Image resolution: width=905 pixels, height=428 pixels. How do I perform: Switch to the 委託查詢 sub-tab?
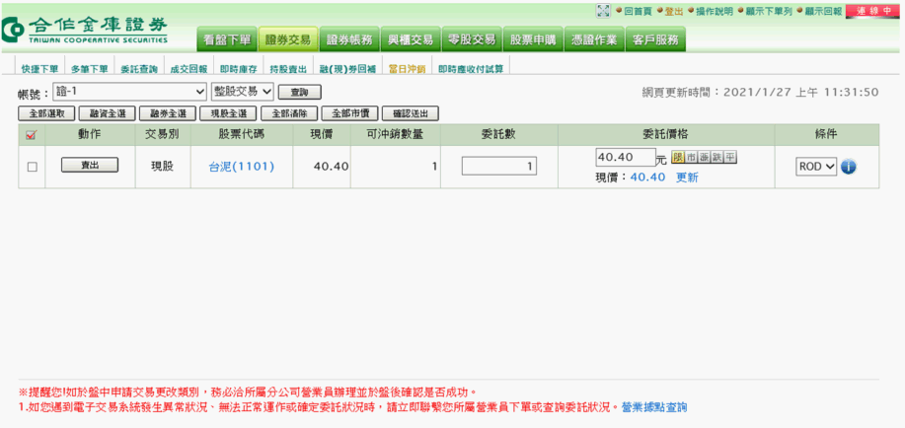pos(138,69)
